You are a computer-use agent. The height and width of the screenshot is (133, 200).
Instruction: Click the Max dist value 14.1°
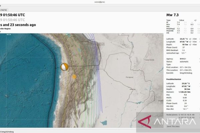click(185, 109)
